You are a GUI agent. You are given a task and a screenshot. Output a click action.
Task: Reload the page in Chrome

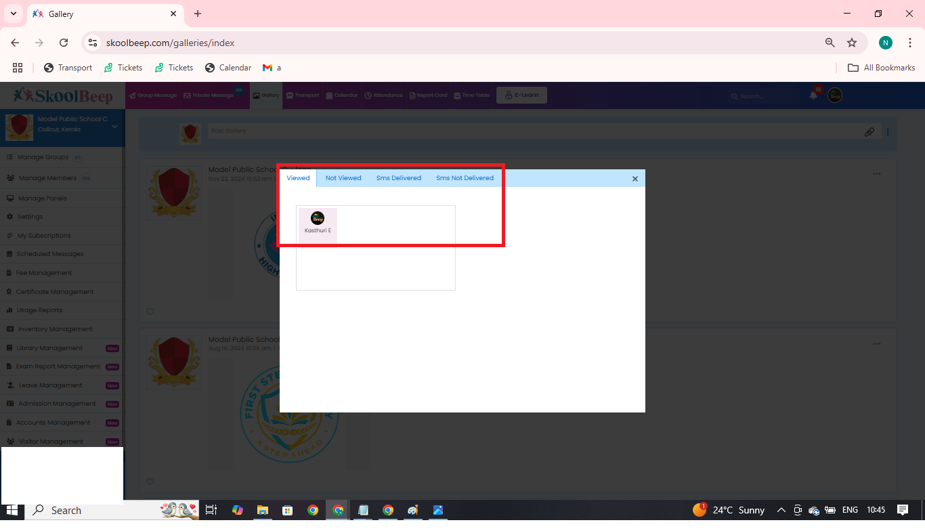tap(64, 43)
